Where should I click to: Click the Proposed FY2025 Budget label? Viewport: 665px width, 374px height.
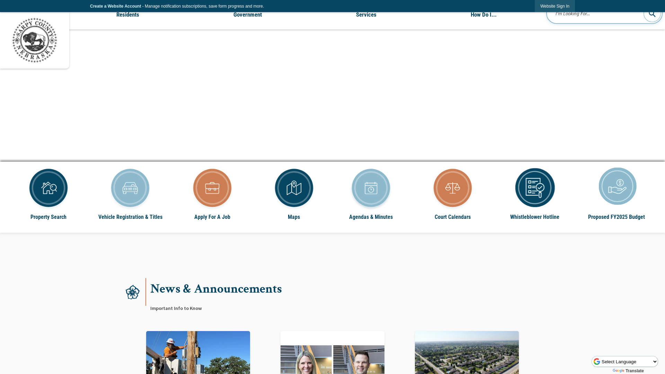pyautogui.click(x=617, y=217)
